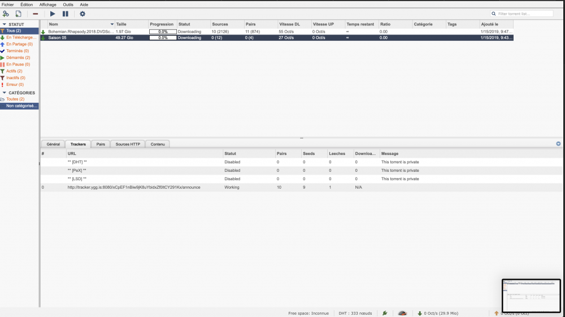
Task: Open the Affichage menu
Action: (47, 5)
